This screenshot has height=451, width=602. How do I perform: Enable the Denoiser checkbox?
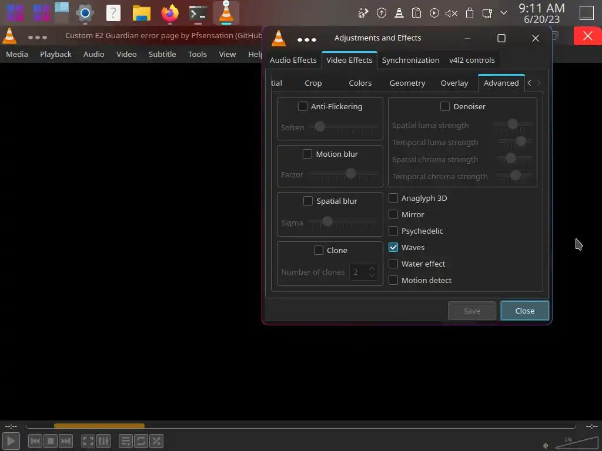444,107
